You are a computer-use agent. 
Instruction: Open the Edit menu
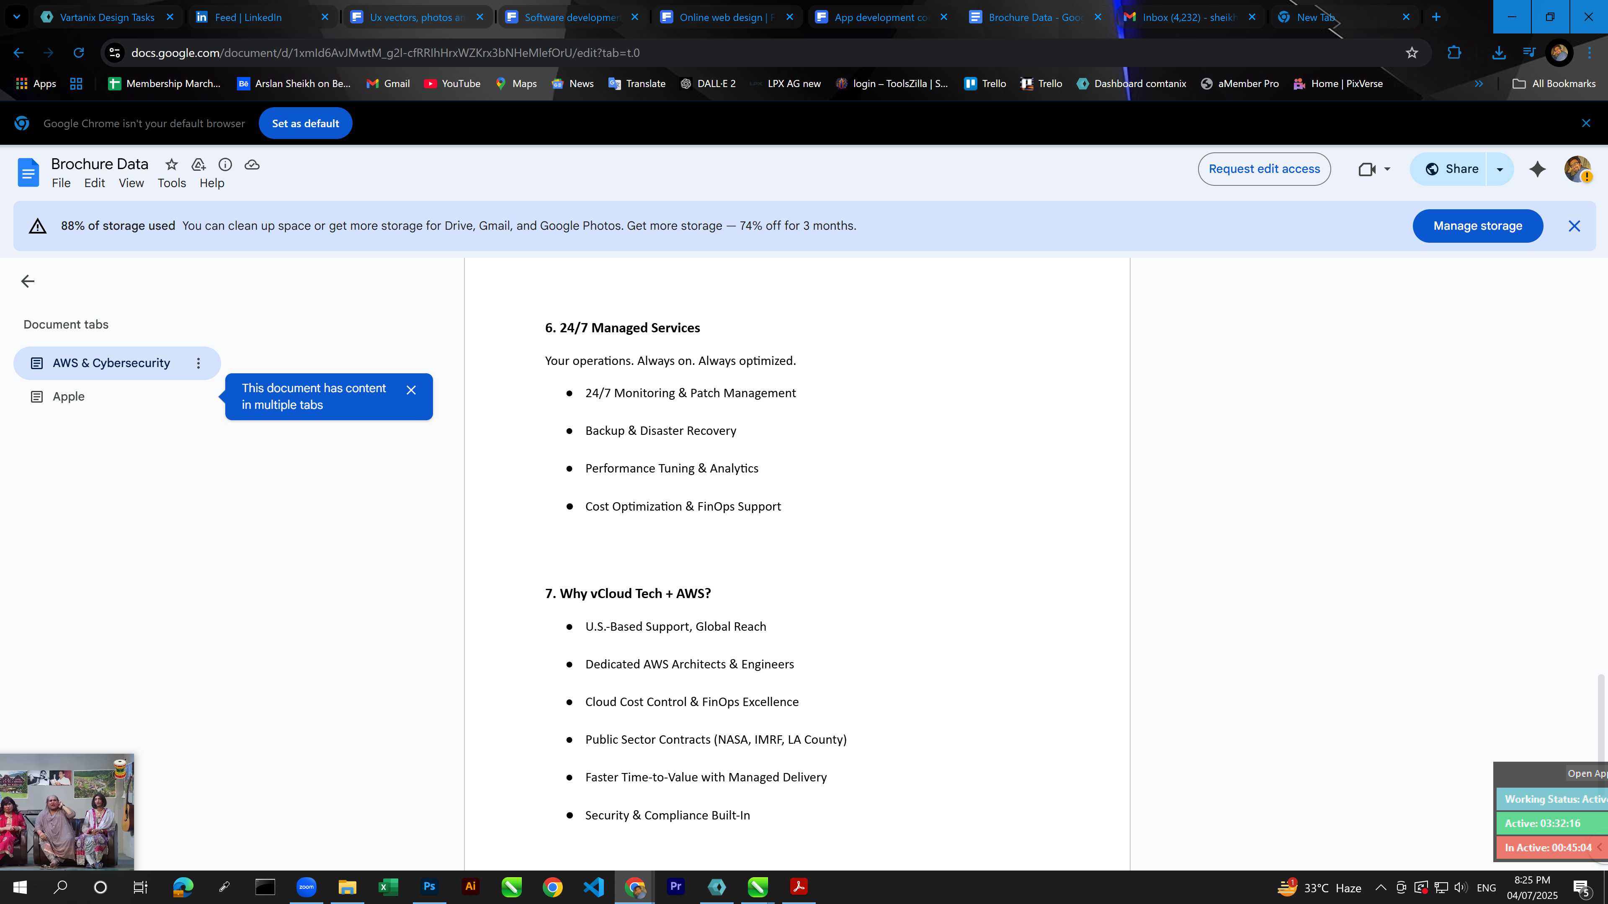click(x=95, y=183)
